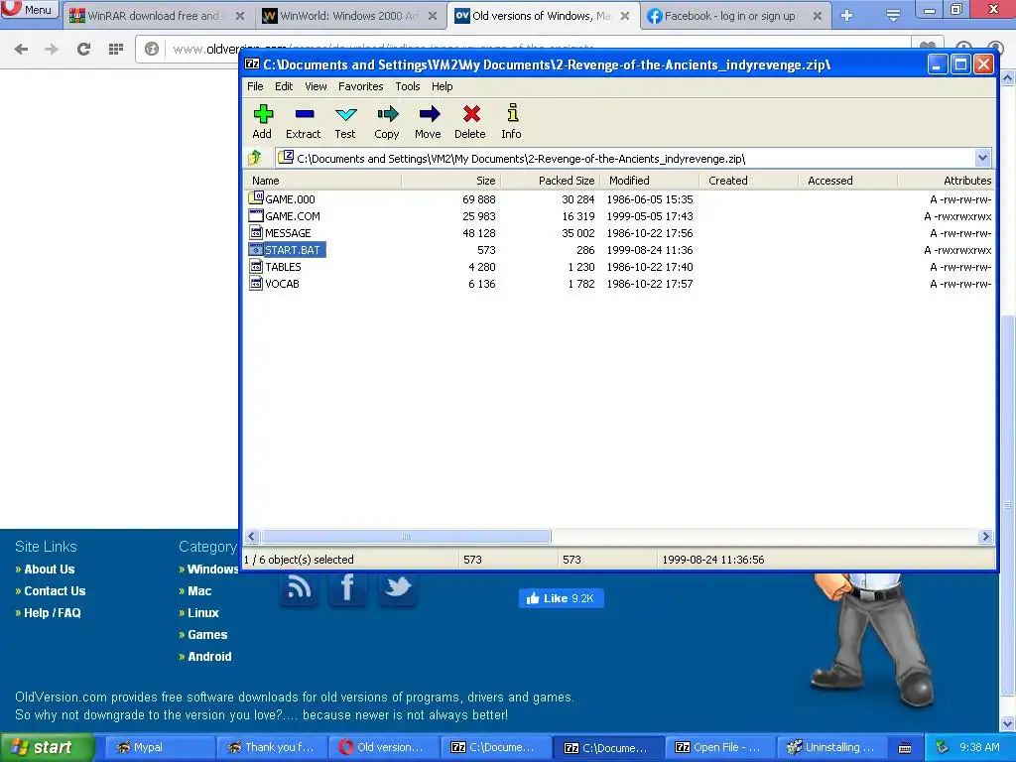The width and height of the screenshot is (1016, 762).
Task: Select the VOCAB file icon
Action: pyautogui.click(x=256, y=283)
